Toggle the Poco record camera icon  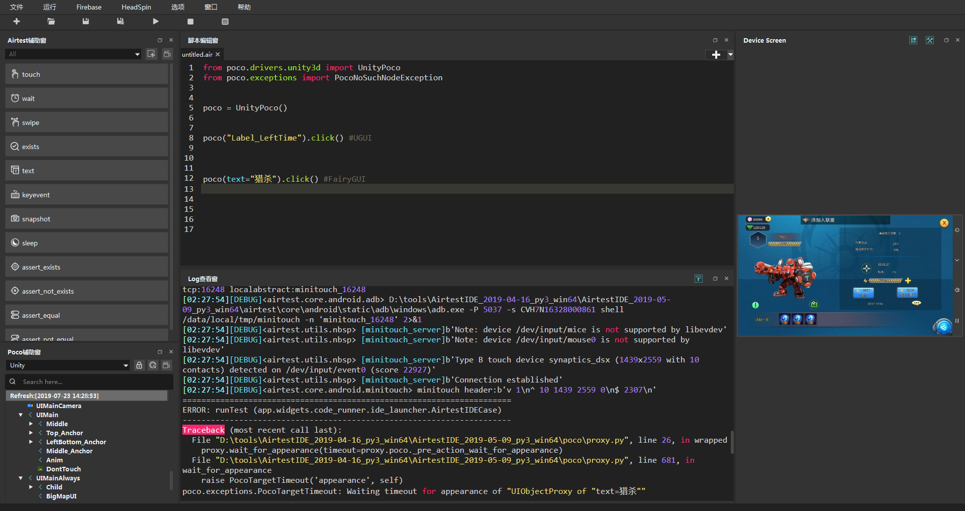[166, 365]
